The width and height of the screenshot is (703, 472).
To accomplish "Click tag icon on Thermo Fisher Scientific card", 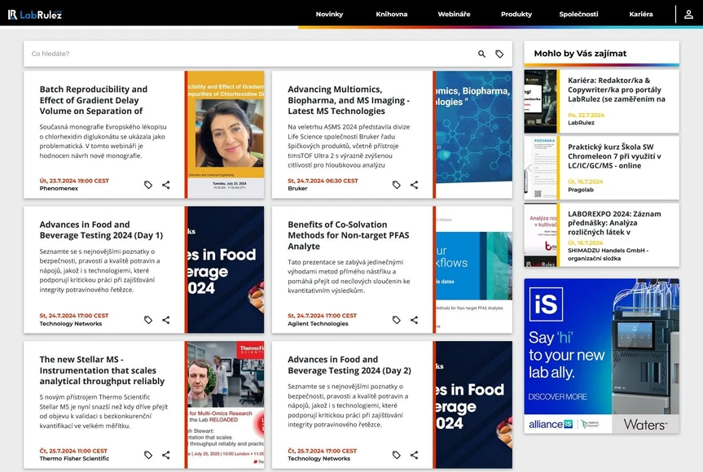I will [148, 455].
